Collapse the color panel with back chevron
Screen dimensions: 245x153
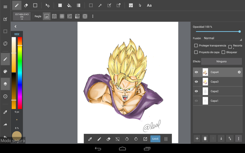click(x=15, y=26)
